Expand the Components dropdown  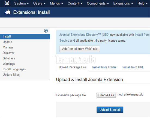[x=98, y=4]
